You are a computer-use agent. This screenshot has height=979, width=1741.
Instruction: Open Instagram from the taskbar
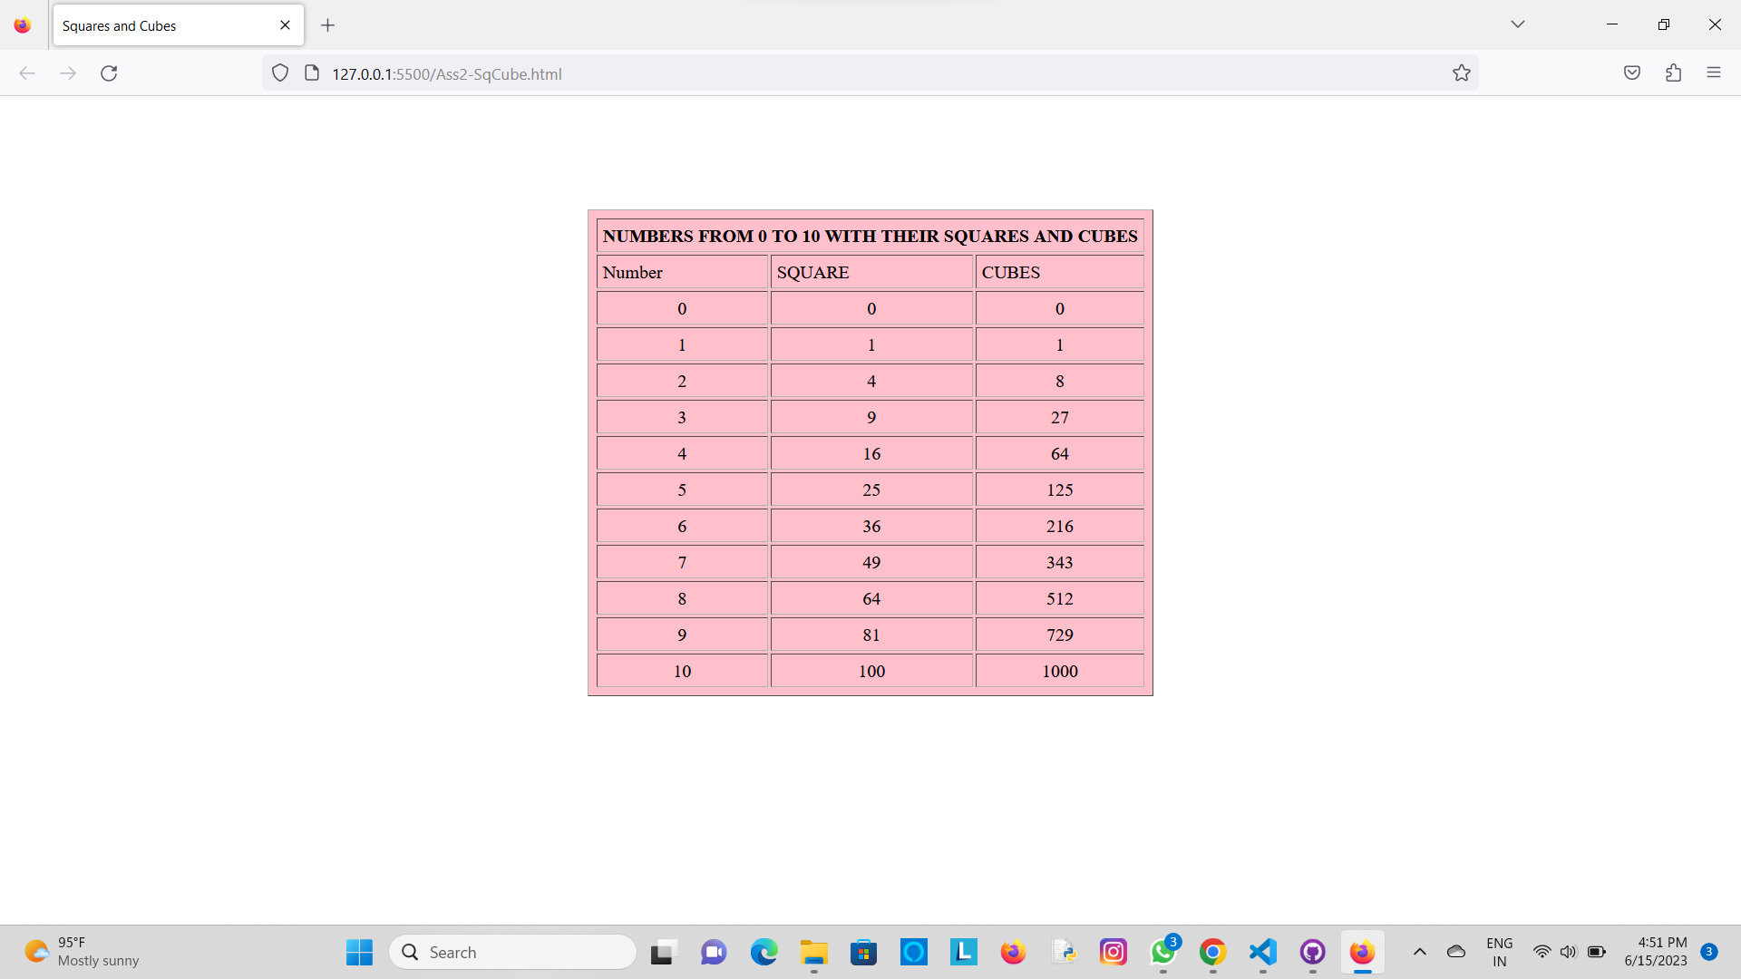[x=1113, y=952]
